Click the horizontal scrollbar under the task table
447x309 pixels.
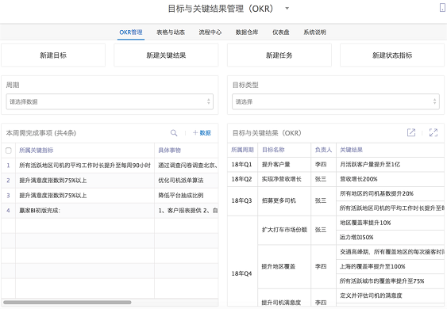[67, 302]
